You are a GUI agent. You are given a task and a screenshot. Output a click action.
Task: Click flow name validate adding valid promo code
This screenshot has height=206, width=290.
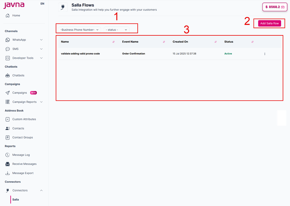(x=80, y=54)
